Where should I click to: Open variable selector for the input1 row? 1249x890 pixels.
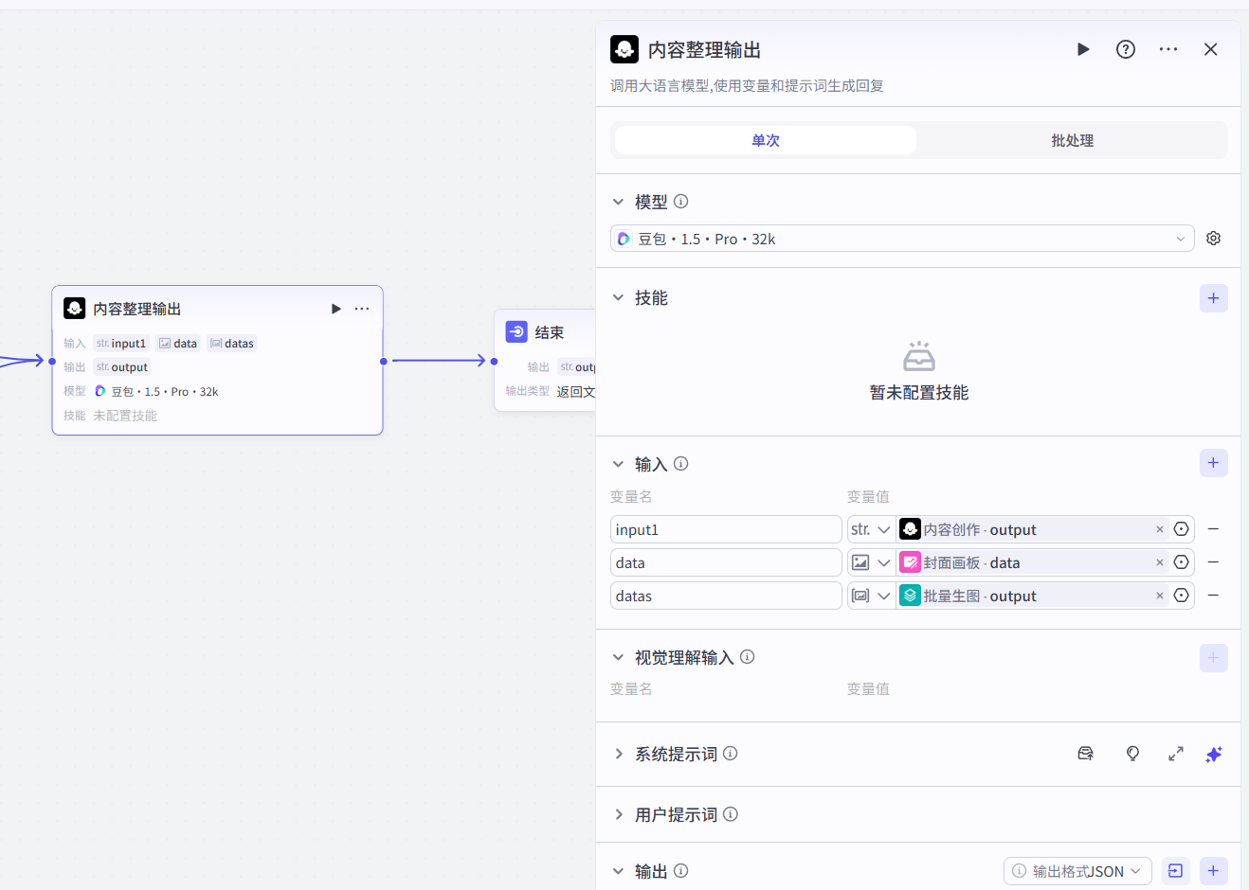(1182, 529)
